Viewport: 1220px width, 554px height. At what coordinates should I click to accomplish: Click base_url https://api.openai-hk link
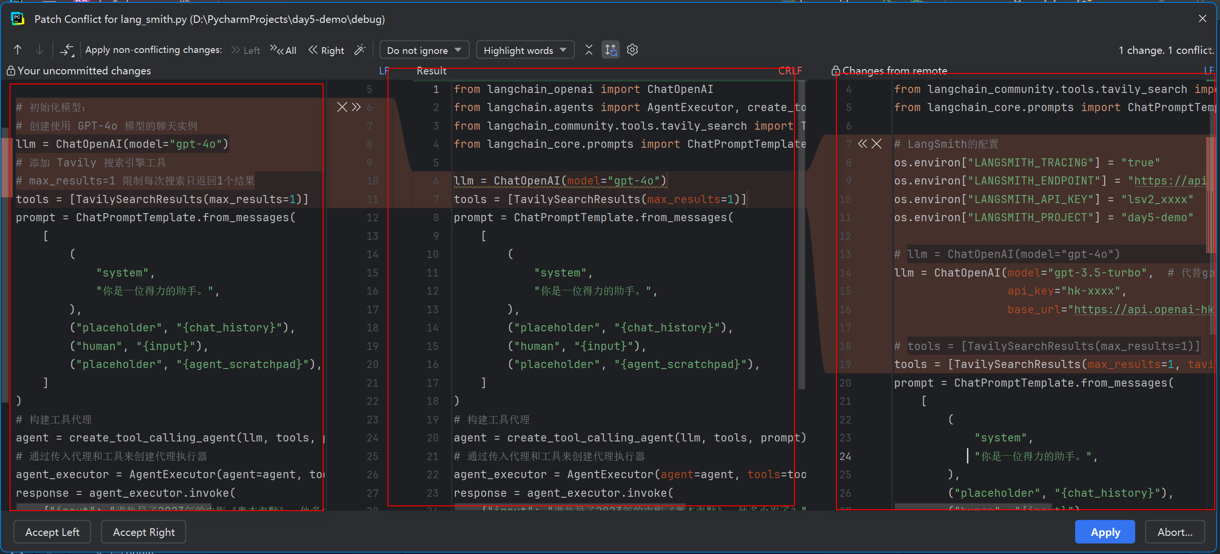click(x=1143, y=309)
